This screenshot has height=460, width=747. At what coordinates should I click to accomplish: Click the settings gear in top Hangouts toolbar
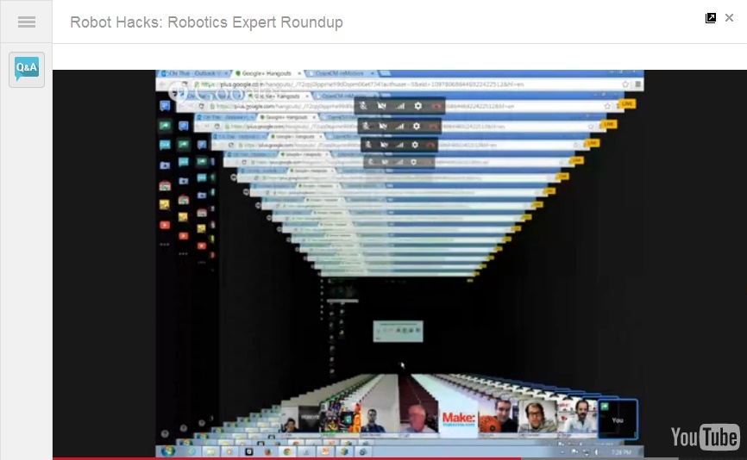click(417, 105)
